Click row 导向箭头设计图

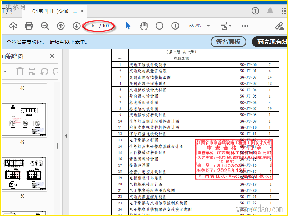(195, 96)
